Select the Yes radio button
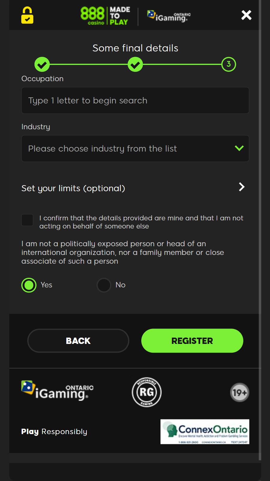 (x=29, y=285)
